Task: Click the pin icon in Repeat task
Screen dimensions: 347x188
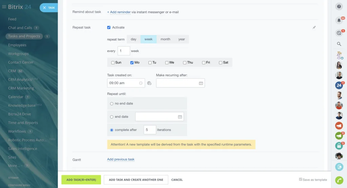Action: click(x=314, y=28)
